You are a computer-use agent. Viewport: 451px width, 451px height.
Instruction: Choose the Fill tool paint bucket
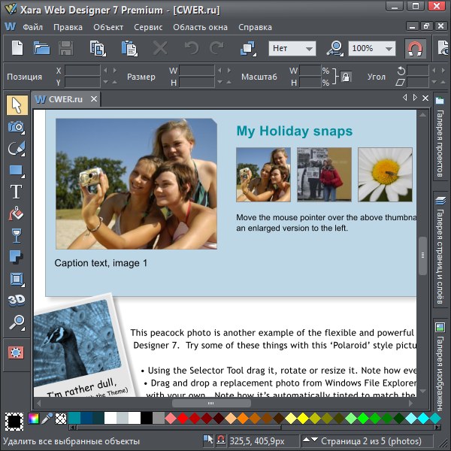(16, 213)
